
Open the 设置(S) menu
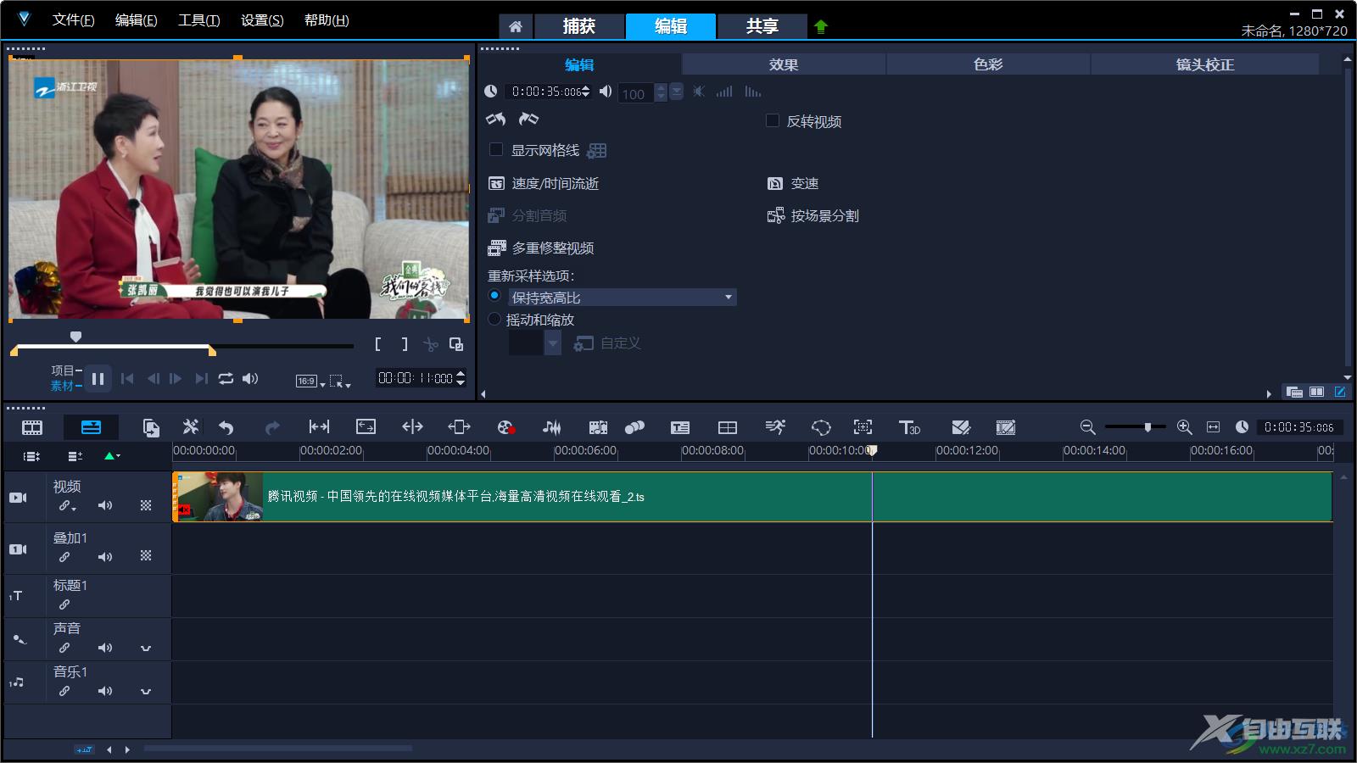pyautogui.click(x=262, y=20)
